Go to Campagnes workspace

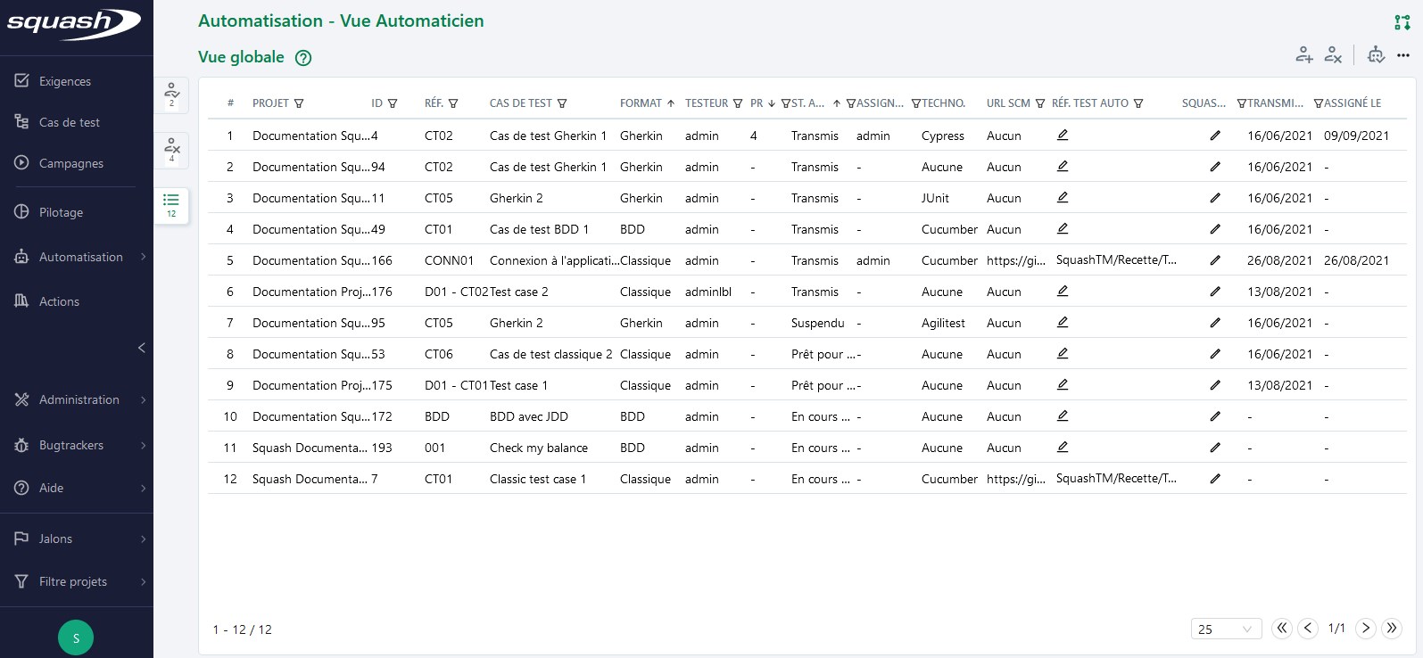pyautogui.click(x=70, y=163)
